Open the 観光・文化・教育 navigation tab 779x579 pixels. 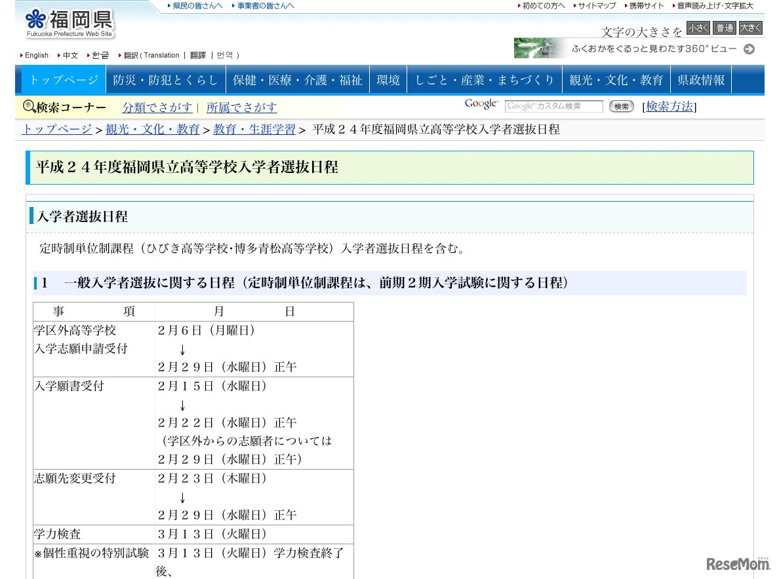click(617, 79)
